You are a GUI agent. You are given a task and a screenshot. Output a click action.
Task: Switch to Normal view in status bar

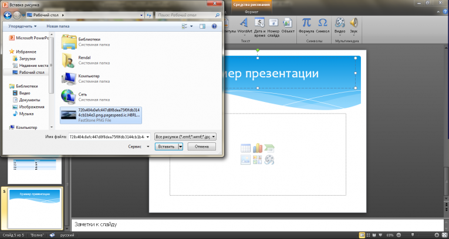[x=362, y=235]
